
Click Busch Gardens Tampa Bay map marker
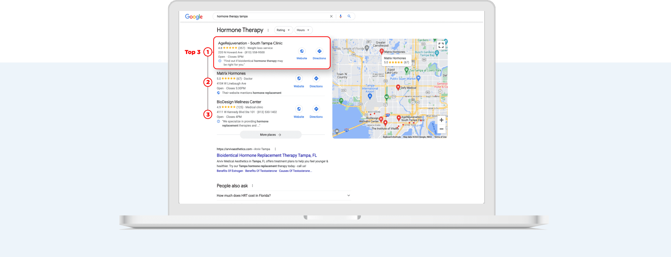[437, 53]
